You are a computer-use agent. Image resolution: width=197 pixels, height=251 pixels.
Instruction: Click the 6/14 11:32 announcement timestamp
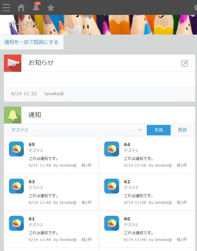click(x=24, y=94)
